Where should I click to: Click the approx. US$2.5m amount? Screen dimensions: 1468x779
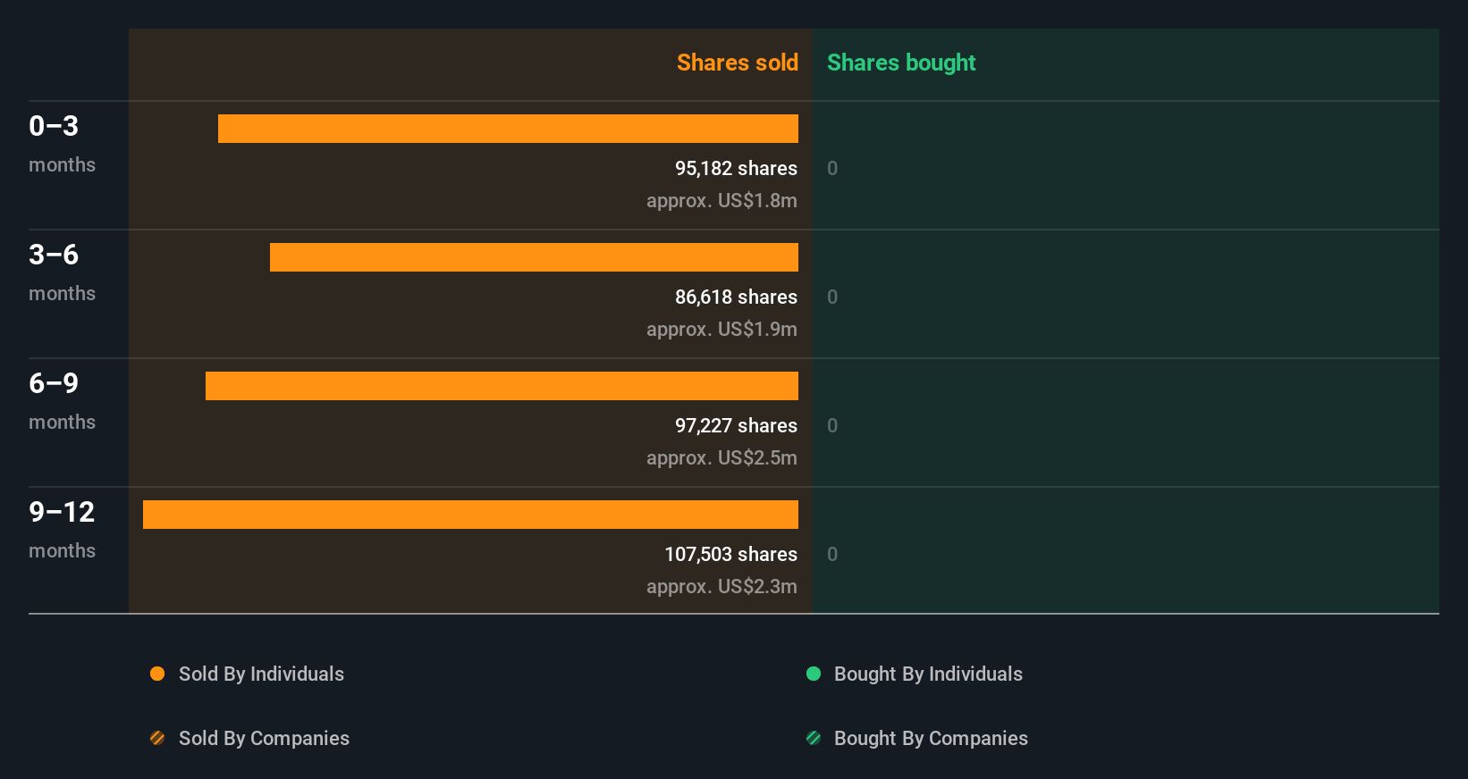click(x=721, y=457)
